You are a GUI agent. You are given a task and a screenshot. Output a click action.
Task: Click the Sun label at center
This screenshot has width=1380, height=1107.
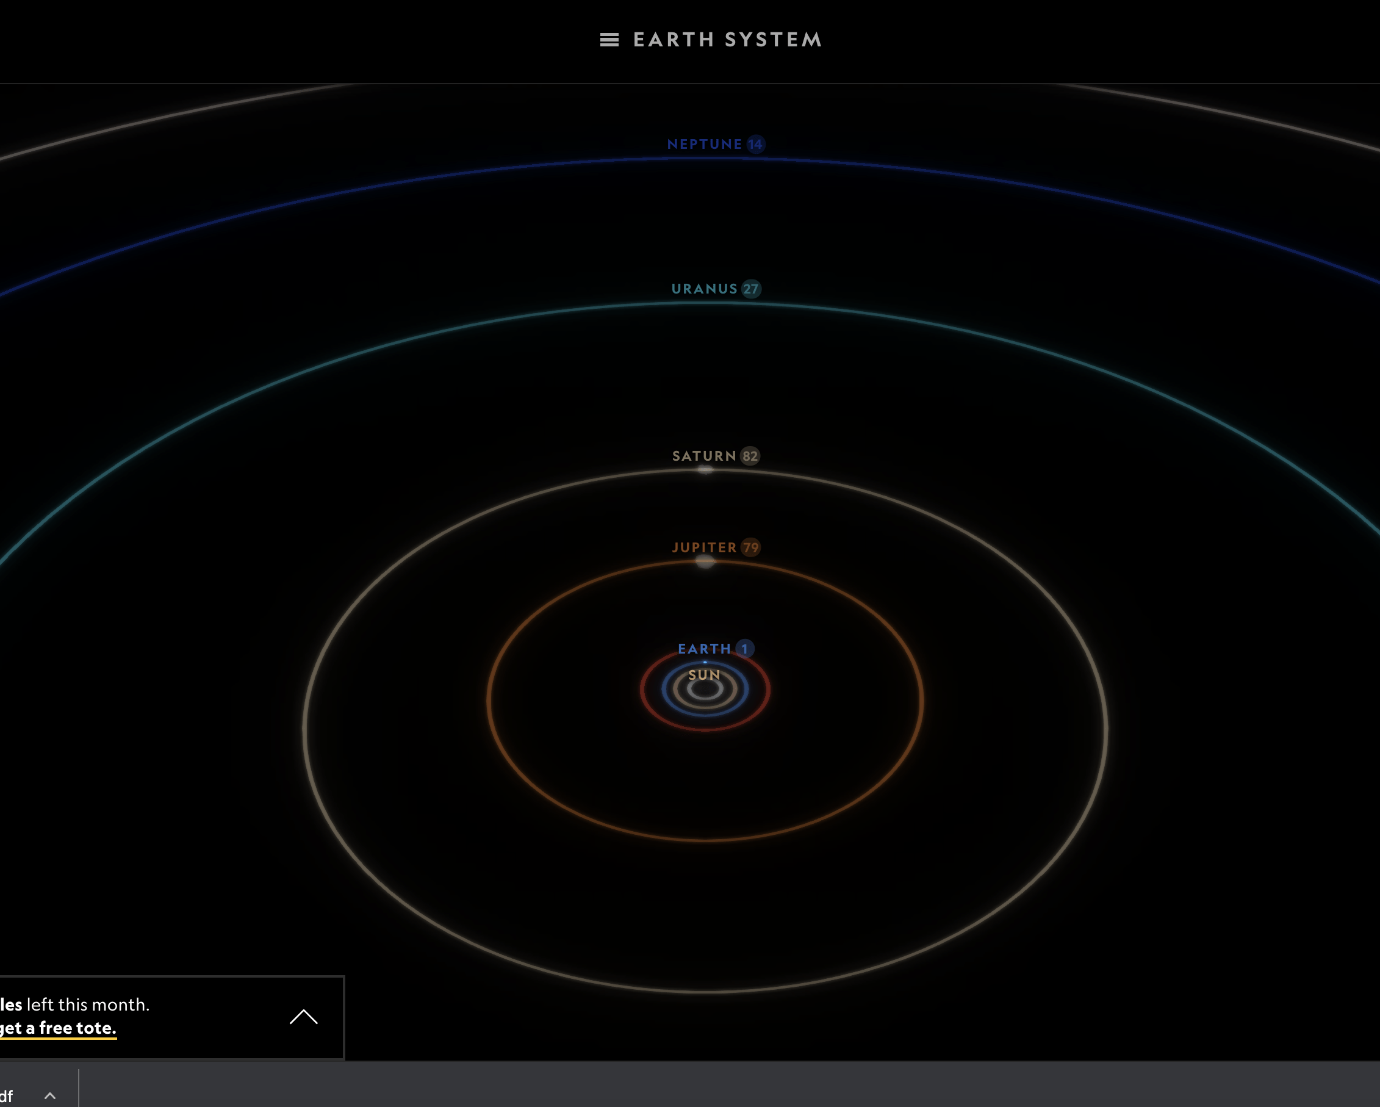[x=704, y=675]
